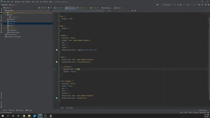Open the Terminal tool window
The height and width of the screenshot is (118, 210).
29,110
